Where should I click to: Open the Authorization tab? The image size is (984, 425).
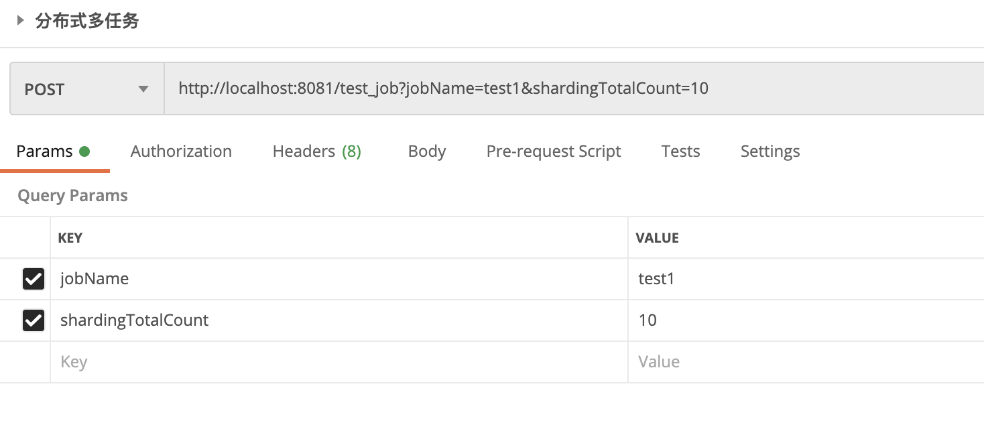181,151
